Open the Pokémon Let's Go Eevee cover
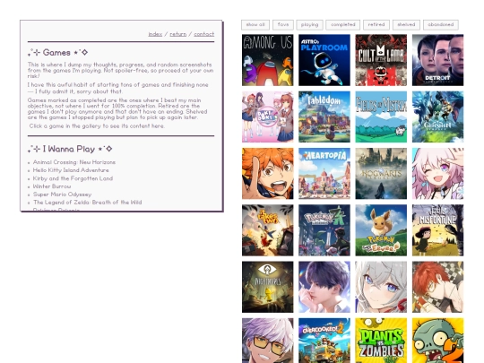Screen dimensions: 484x363 pyautogui.click(x=381, y=230)
